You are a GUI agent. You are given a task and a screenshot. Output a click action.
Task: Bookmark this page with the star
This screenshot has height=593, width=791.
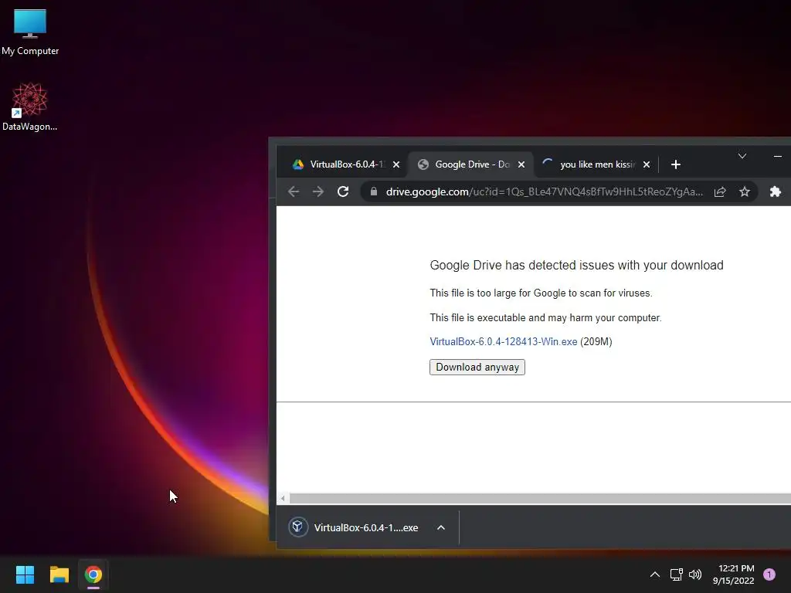[x=745, y=191]
